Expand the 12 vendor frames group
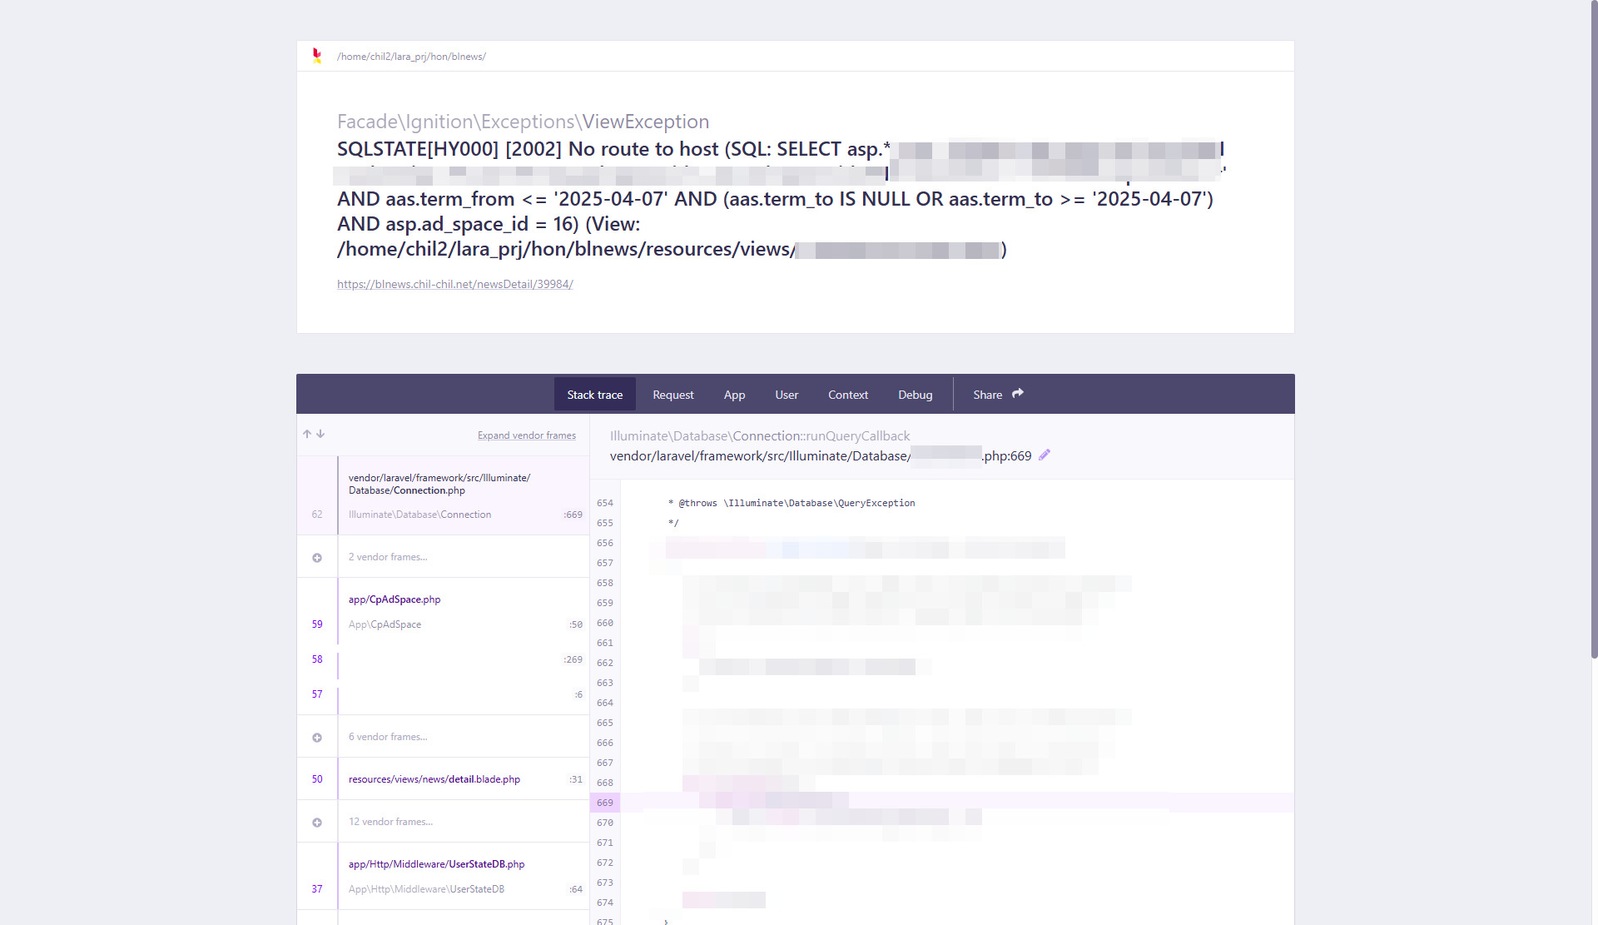Viewport: 1598px width, 925px height. pos(317,823)
